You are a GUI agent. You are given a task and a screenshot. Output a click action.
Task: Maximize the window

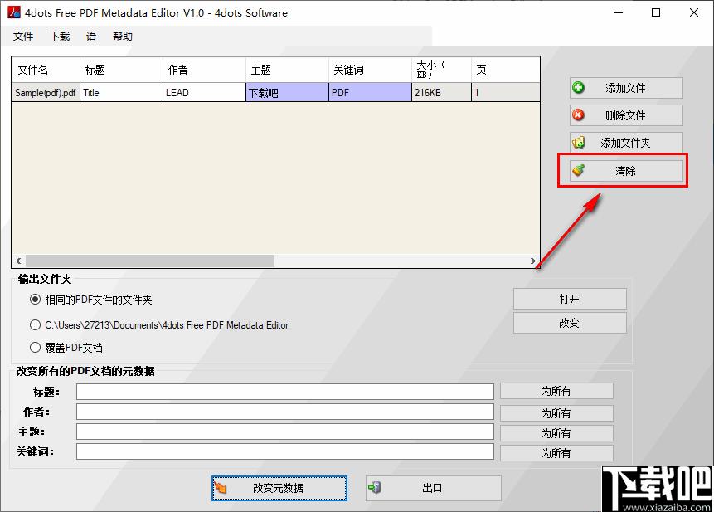(x=656, y=12)
